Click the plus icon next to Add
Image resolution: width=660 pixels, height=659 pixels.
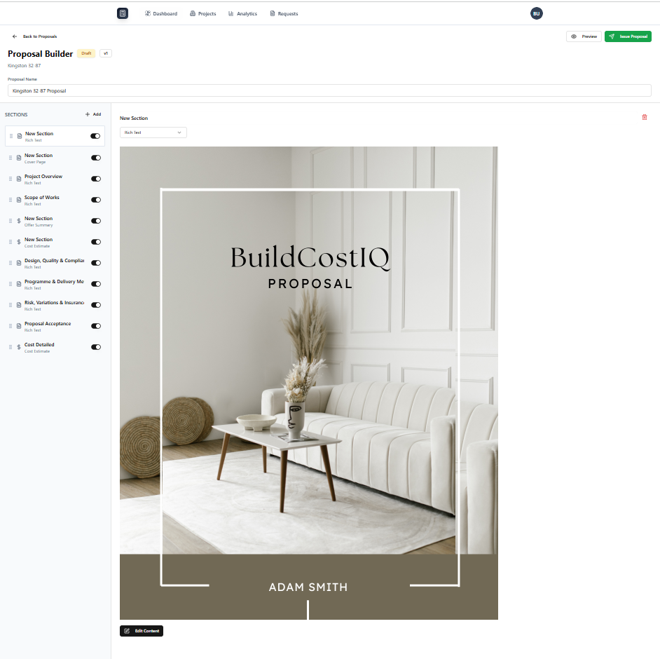pyautogui.click(x=88, y=114)
